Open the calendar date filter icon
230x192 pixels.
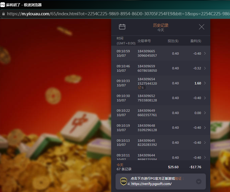[122, 27]
